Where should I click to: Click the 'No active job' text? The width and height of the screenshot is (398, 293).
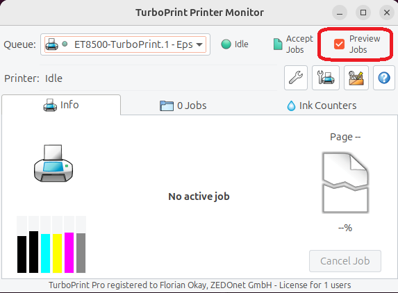point(199,196)
